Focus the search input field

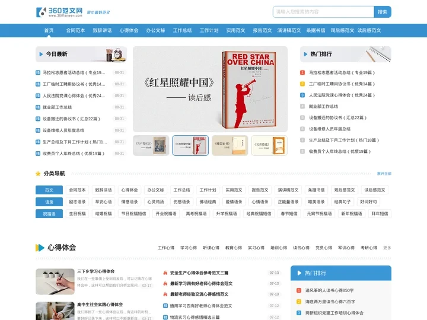tap(323, 12)
